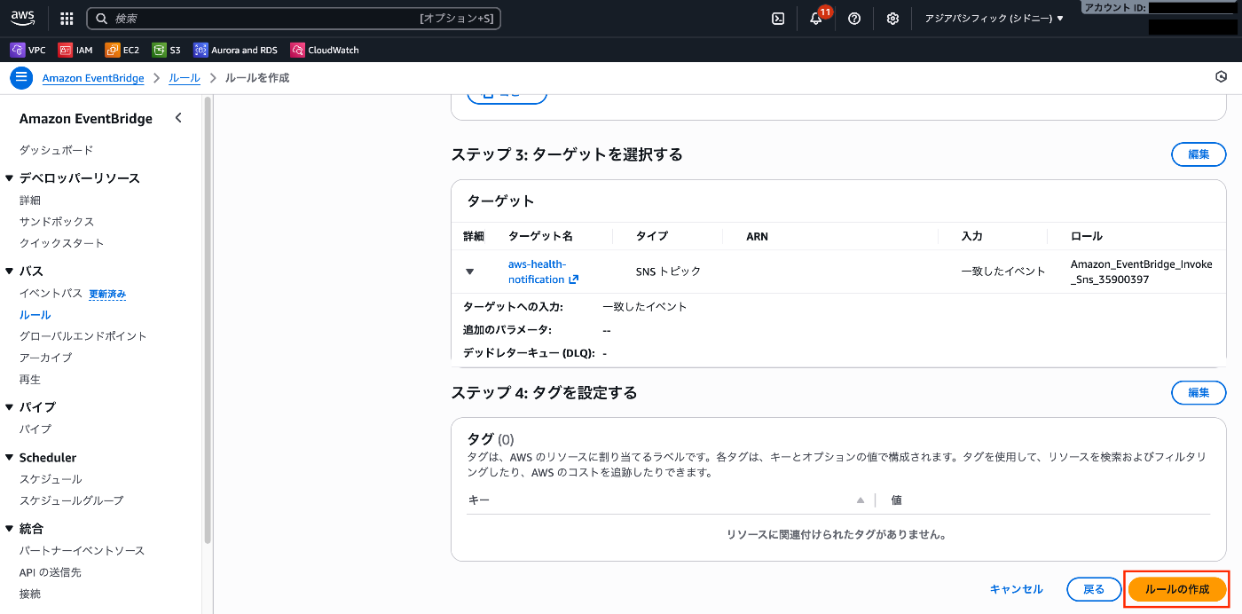Open S3 shortcut in favorites bar
Viewport: 1242px width, 614px height.
point(166,51)
